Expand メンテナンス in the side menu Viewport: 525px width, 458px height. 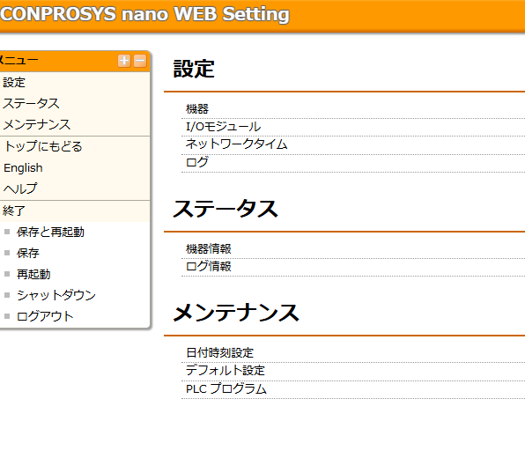pos(37,124)
